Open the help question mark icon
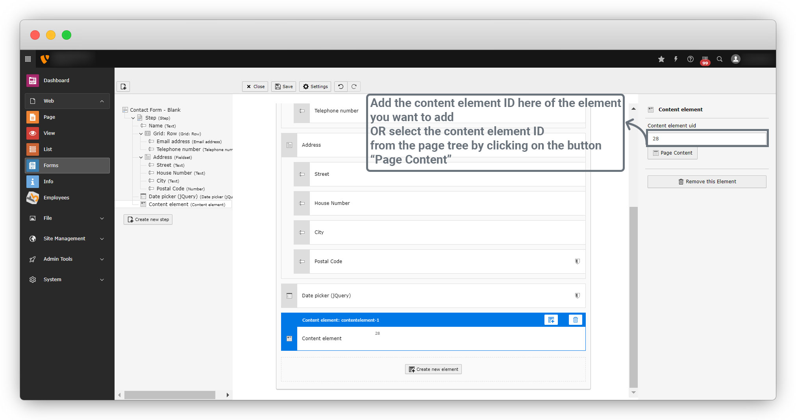The image size is (796, 420). tap(690, 59)
